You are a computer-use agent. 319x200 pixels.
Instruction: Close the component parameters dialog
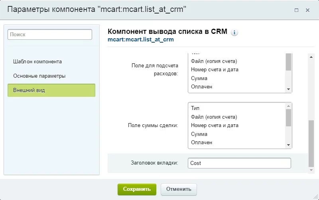click(x=308, y=10)
